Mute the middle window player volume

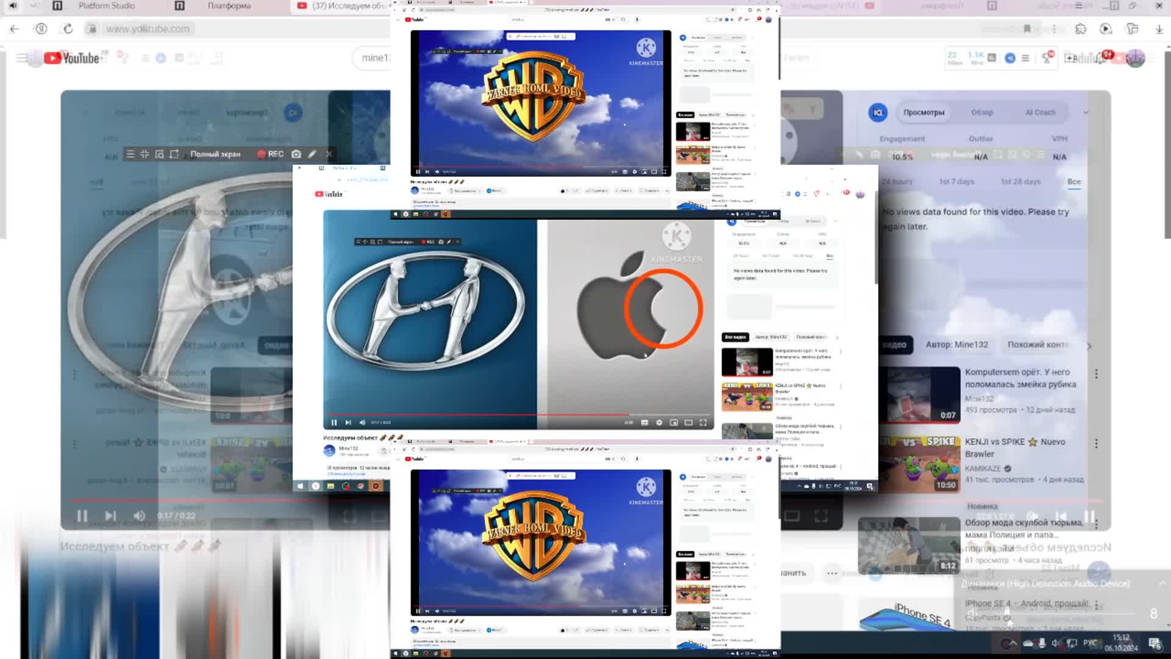coord(362,422)
